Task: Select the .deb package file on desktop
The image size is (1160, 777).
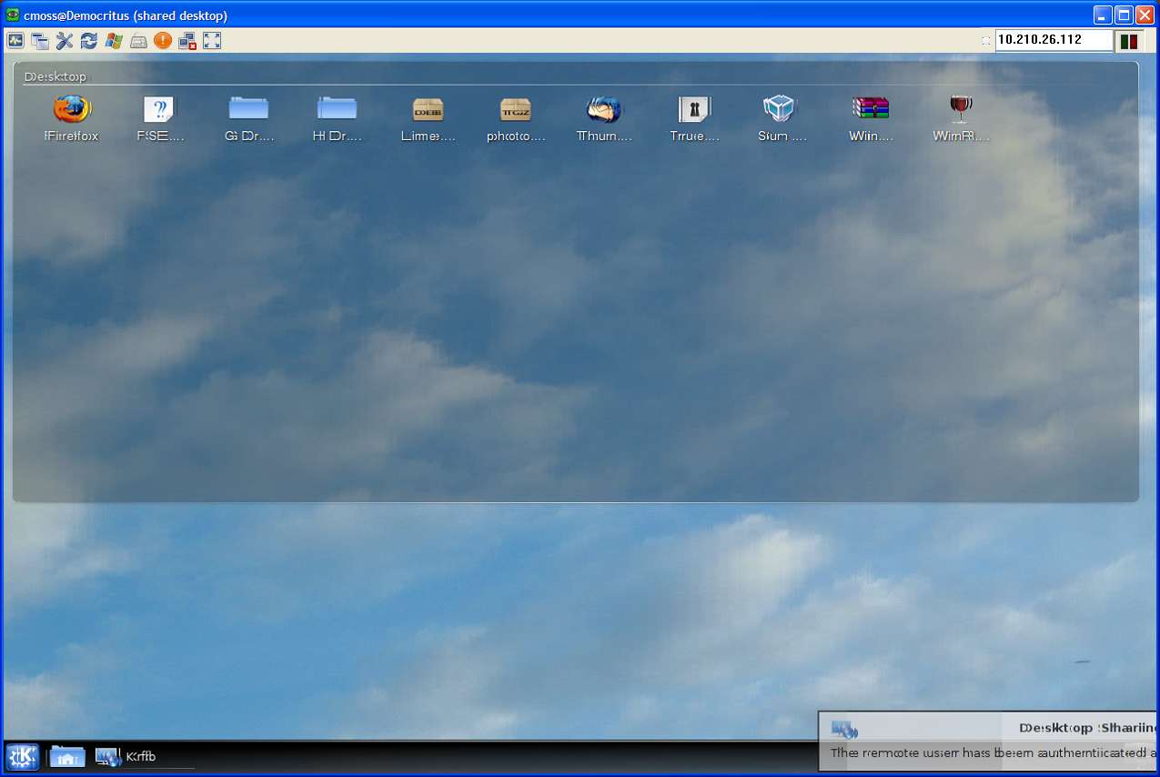Action: click(x=428, y=111)
